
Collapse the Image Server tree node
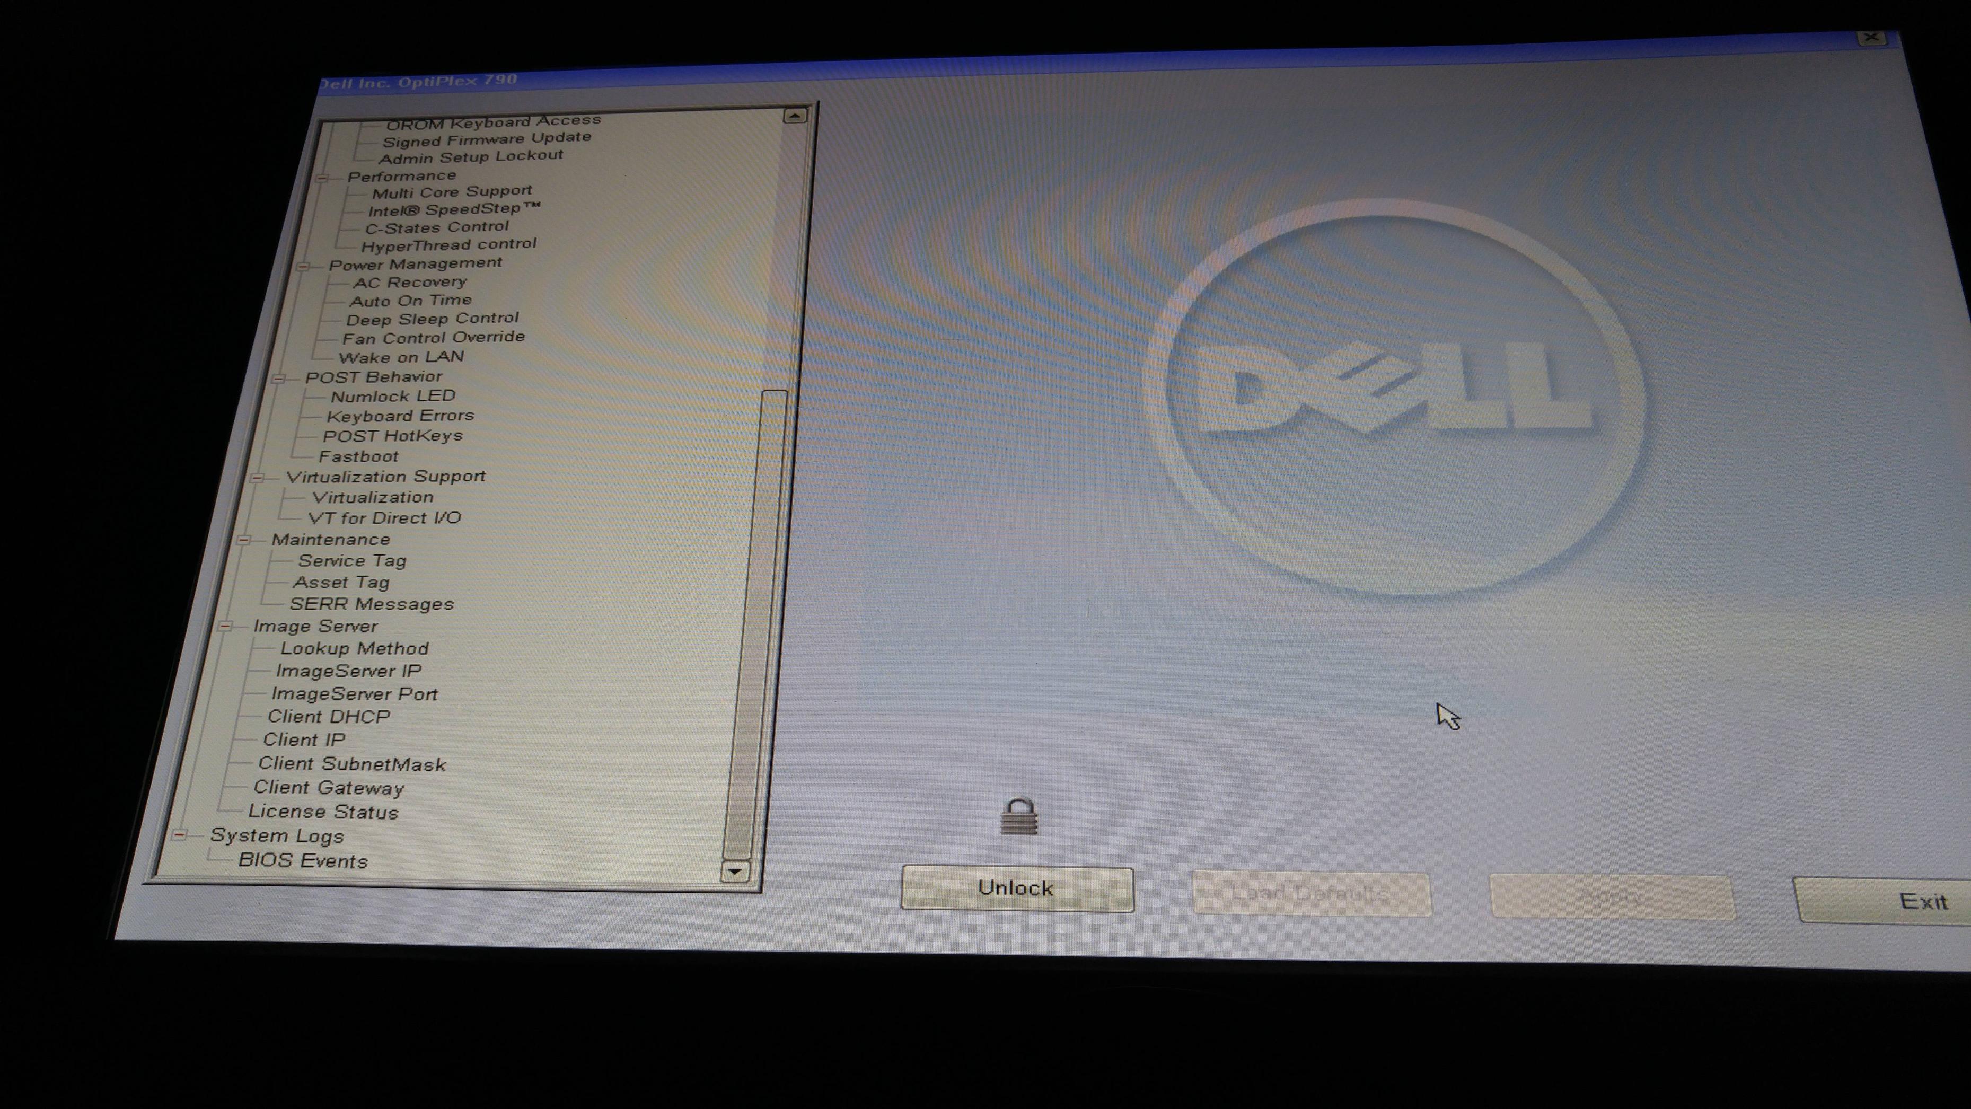(225, 627)
